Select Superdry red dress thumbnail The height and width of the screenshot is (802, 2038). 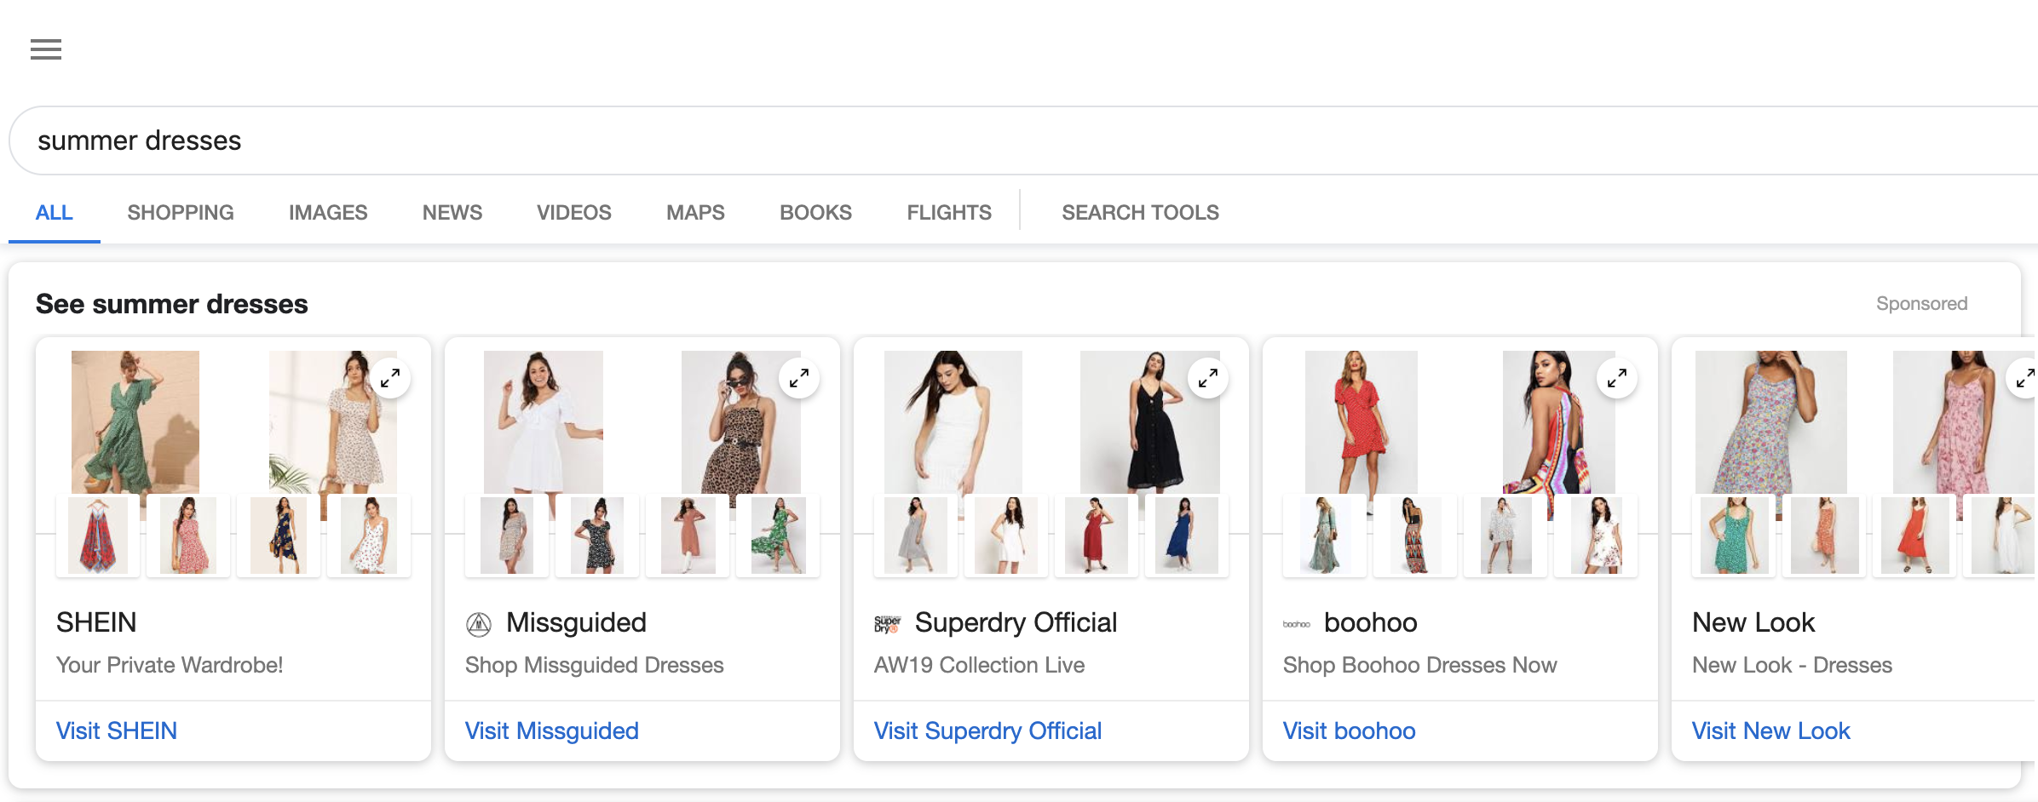(x=1097, y=536)
